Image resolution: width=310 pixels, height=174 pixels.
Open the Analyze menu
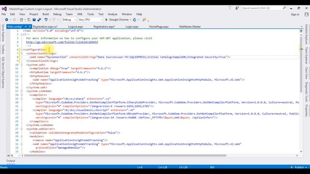click(x=112, y=14)
